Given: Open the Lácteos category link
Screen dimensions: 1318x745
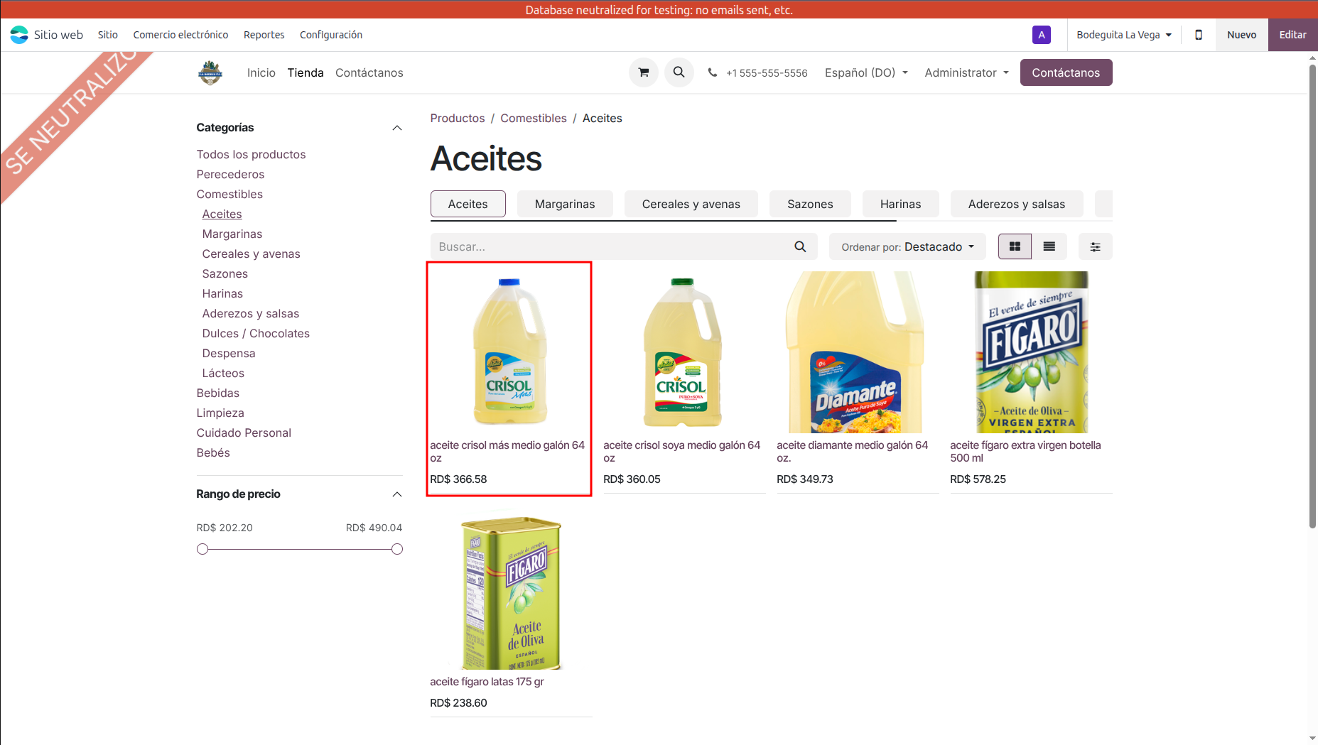Looking at the screenshot, I should (x=223, y=373).
